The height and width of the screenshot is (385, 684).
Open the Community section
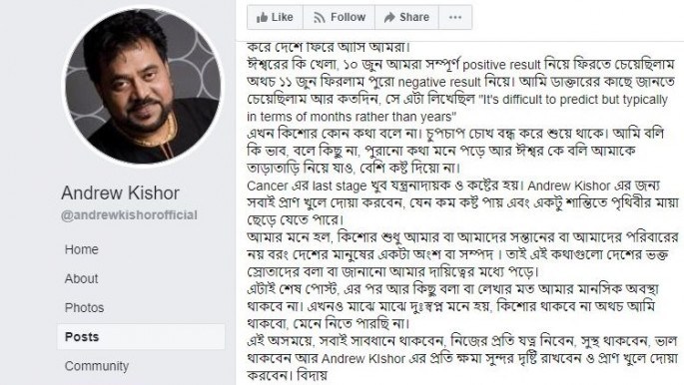pos(97,366)
